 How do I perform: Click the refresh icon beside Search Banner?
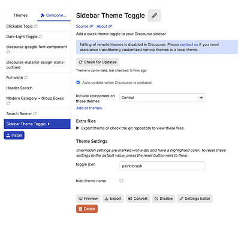tap(35, 113)
